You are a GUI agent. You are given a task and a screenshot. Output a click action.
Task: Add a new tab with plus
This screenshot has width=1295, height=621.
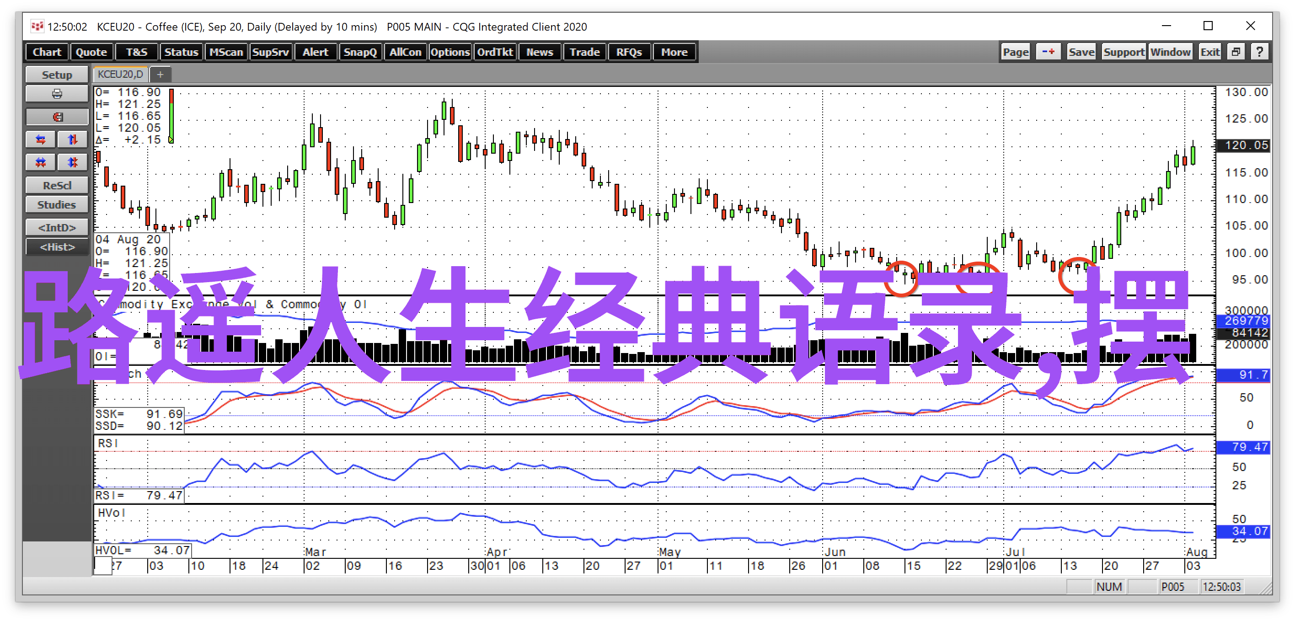pyautogui.click(x=161, y=75)
